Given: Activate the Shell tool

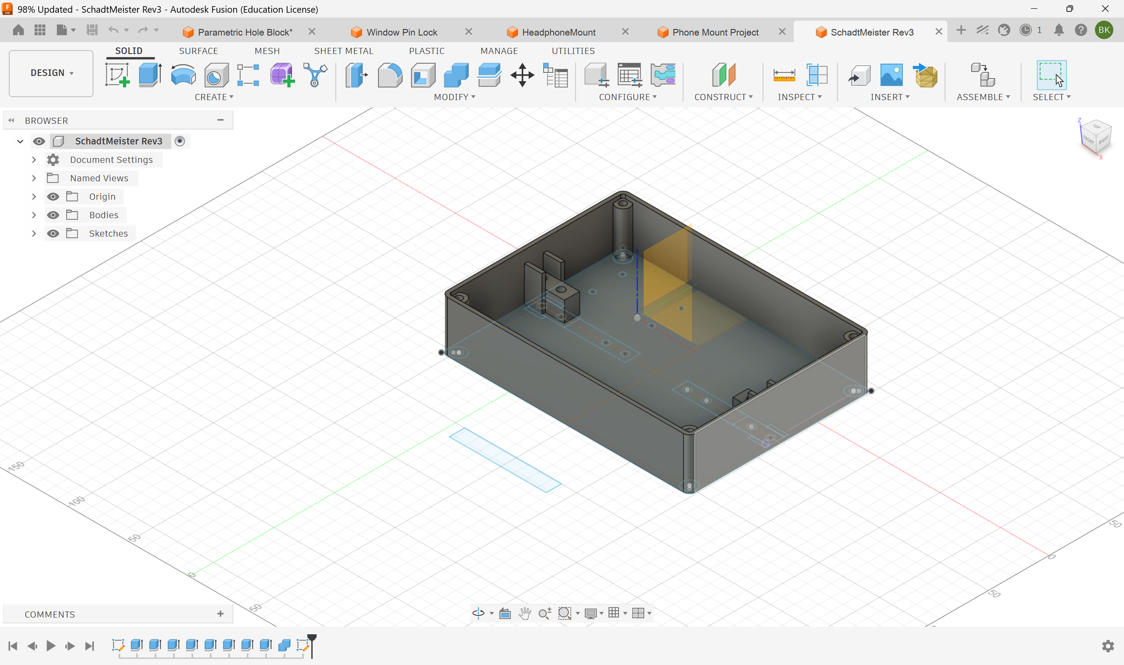Looking at the screenshot, I should [x=423, y=75].
